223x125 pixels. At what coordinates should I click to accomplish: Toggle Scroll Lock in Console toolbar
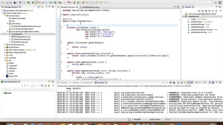click(182, 83)
